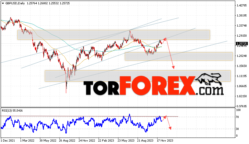Select the upper gray resistance zone rectangle
The height and width of the screenshot is (144, 249).
click(x=114, y=35)
